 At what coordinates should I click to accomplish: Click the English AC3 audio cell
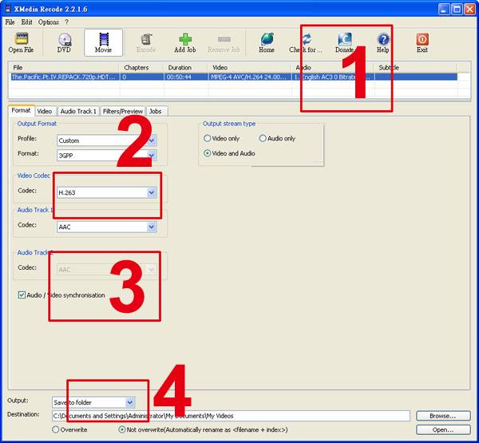pyautogui.click(x=332, y=77)
